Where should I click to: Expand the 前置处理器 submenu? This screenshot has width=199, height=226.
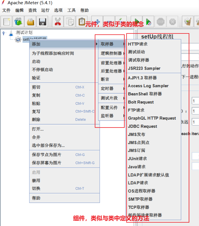click(112, 63)
